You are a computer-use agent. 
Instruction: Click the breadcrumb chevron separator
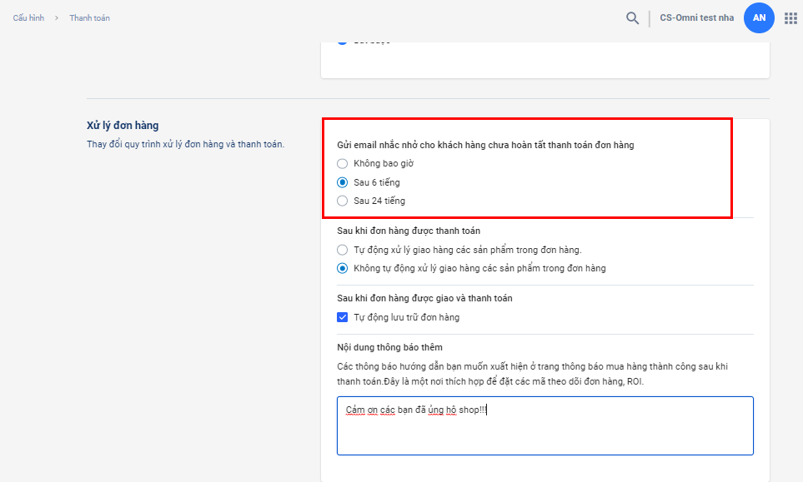pyautogui.click(x=57, y=18)
